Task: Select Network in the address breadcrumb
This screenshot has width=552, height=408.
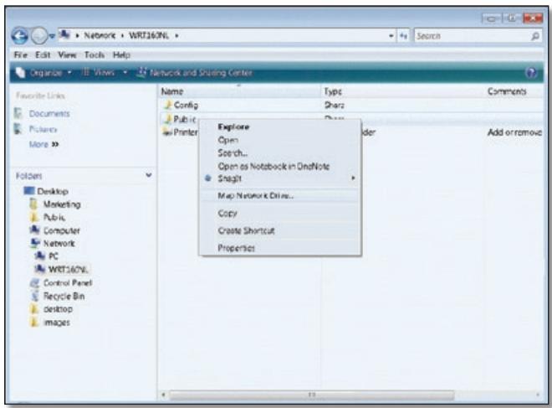Action: coord(100,36)
